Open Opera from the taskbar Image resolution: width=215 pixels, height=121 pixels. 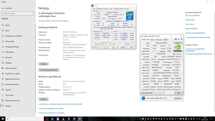[x=47, y=119]
